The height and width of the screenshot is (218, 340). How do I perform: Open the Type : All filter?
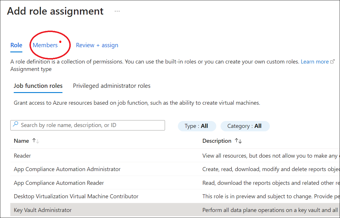(196, 126)
